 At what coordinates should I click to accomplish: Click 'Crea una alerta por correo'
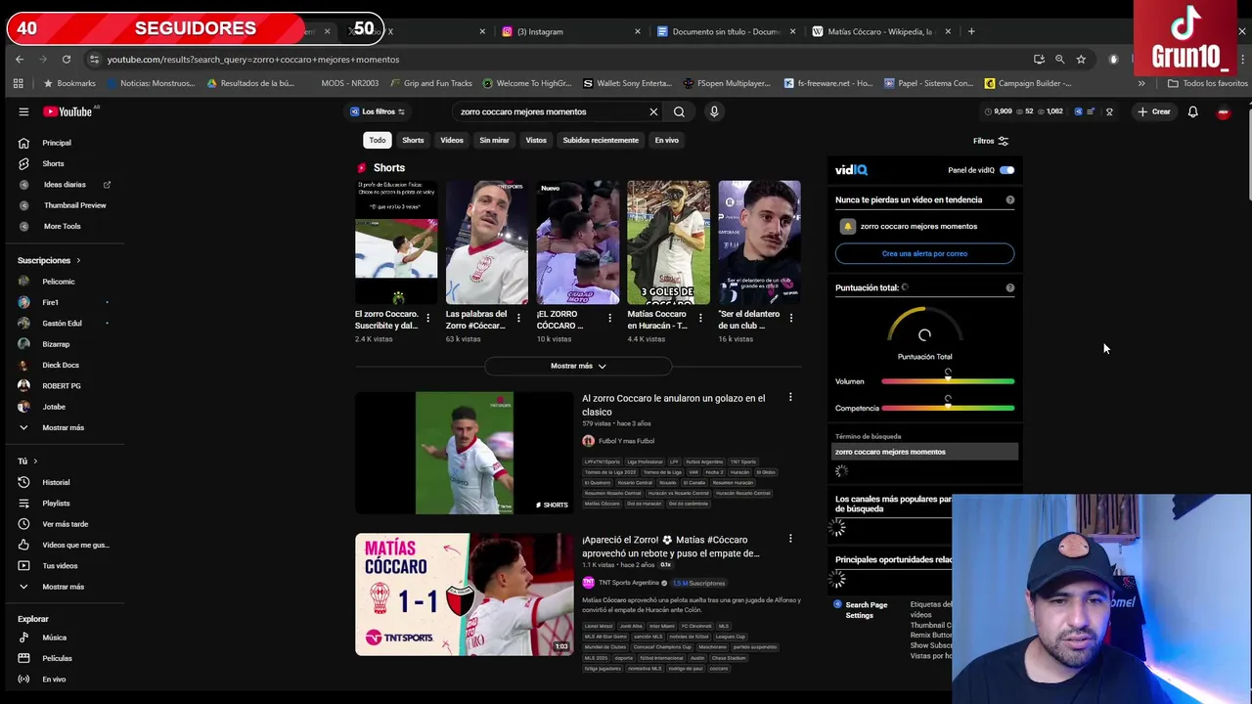click(x=924, y=253)
